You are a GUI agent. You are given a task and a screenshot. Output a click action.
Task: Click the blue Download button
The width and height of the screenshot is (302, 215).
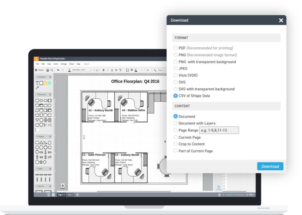point(270,166)
